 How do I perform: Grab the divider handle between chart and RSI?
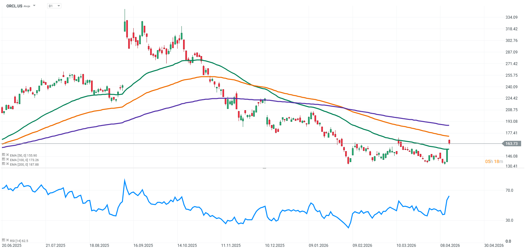click(x=264, y=168)
